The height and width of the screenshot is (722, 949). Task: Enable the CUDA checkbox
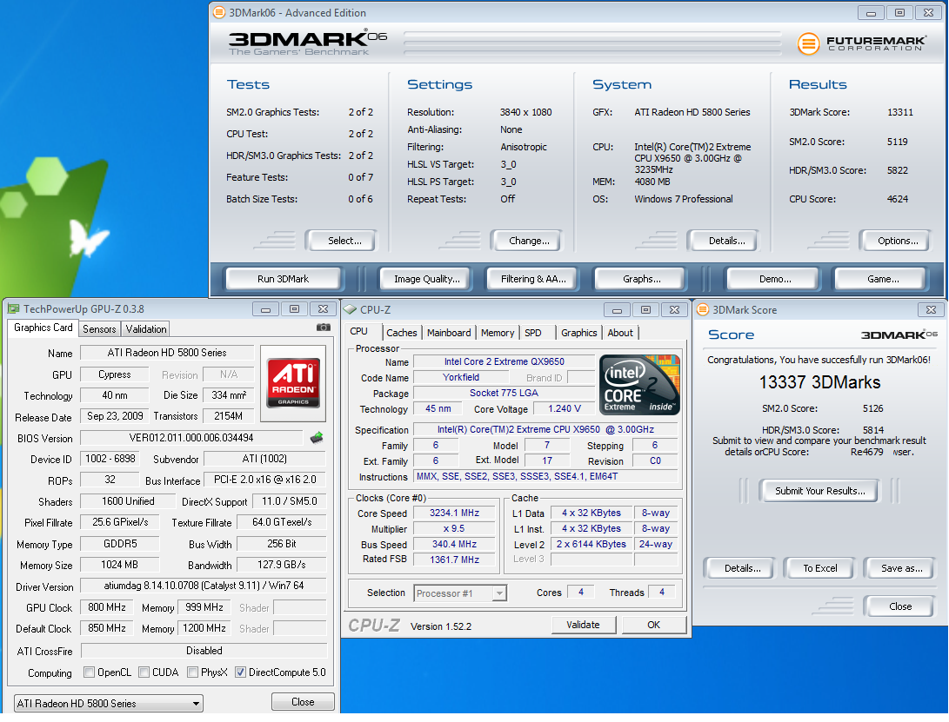click(144, 672)
